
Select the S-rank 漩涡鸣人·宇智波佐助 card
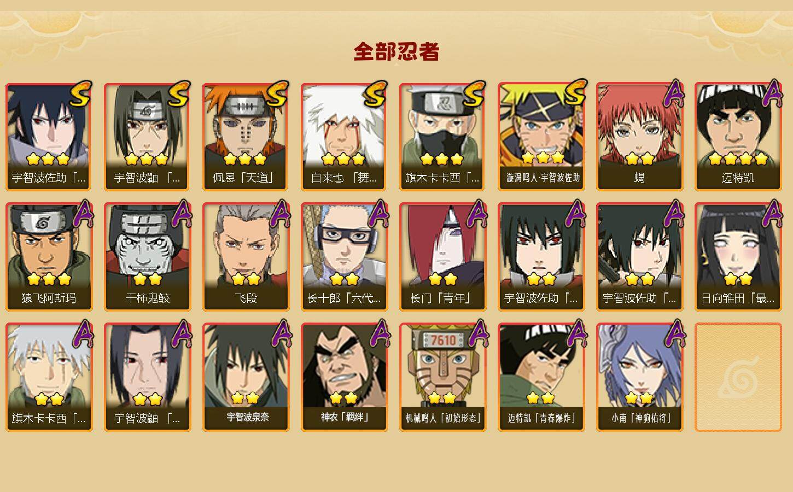(x=541, y=137)
